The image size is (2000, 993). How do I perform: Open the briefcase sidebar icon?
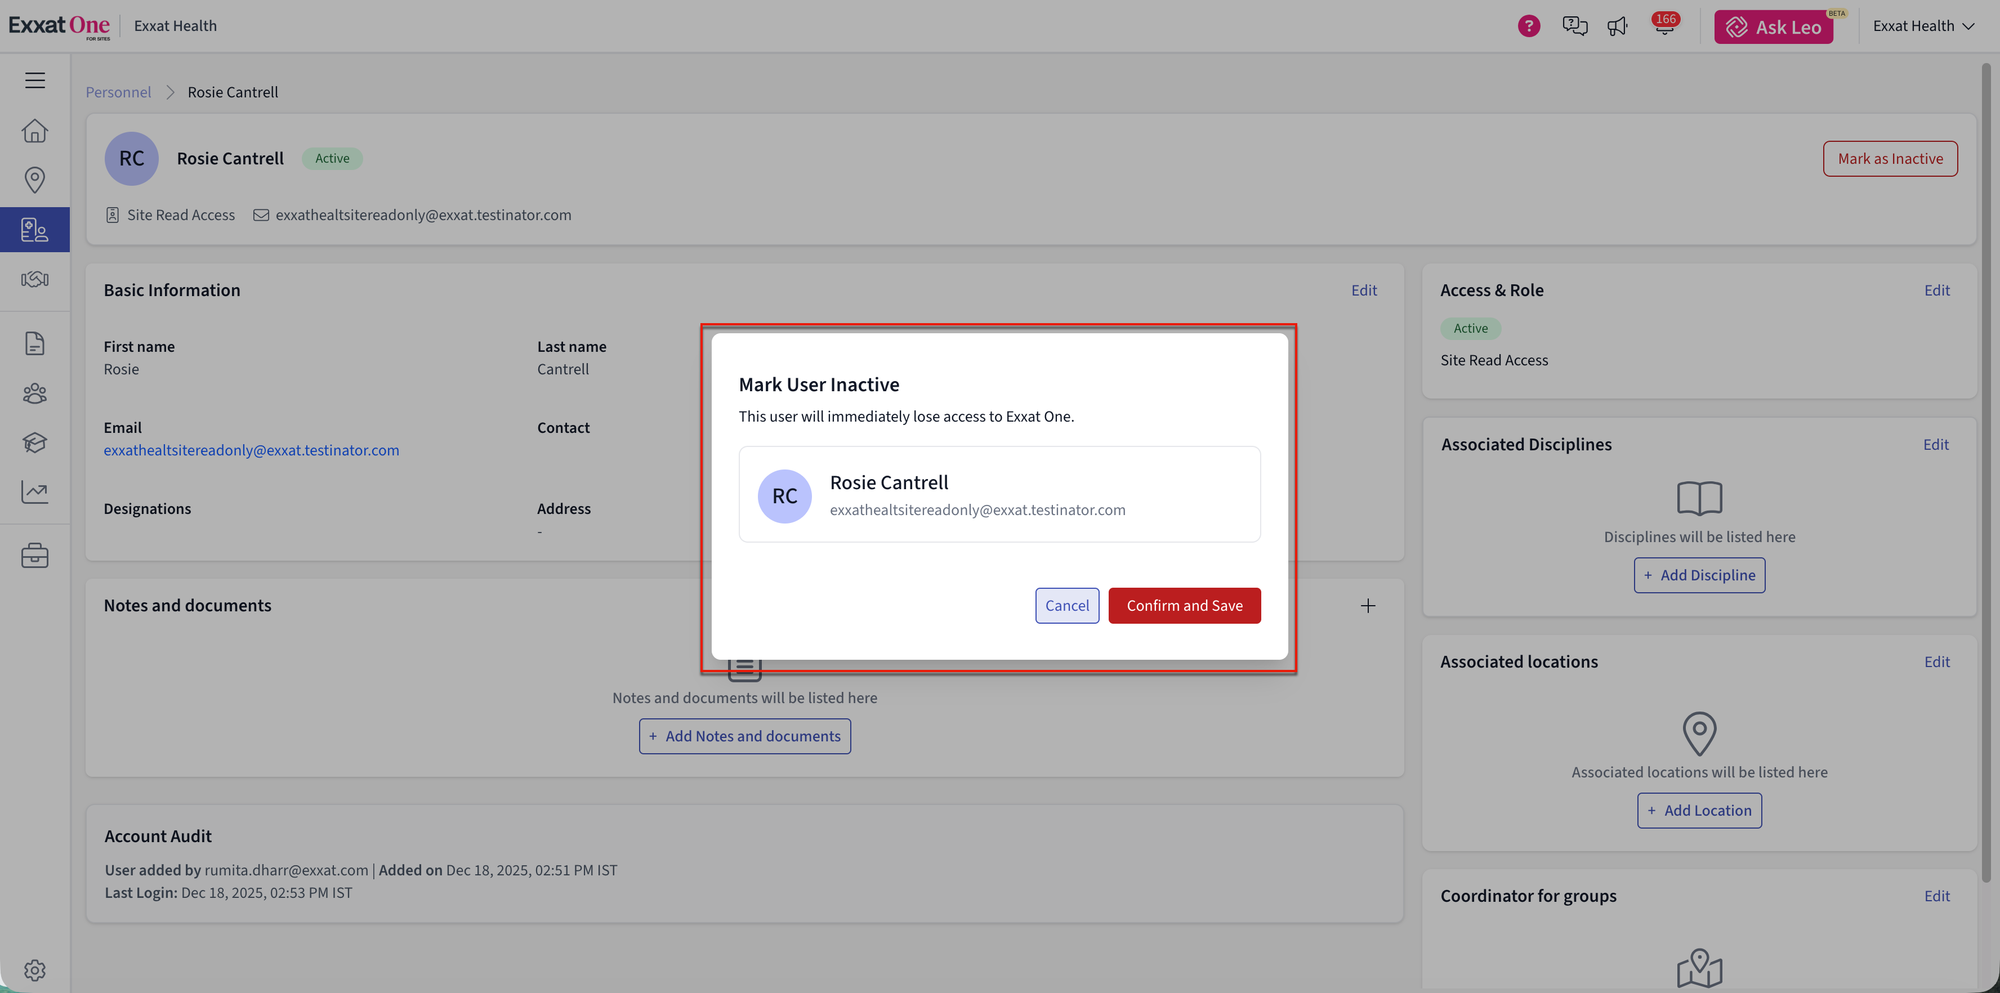point(35,556)
